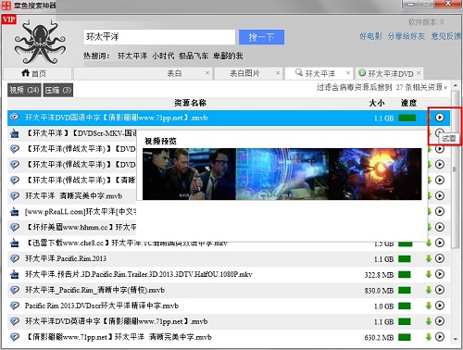Click fiery explosion thumbnail in 视频预览 popup
Viewport: 463px width, 350px height.
coord(375,174)
